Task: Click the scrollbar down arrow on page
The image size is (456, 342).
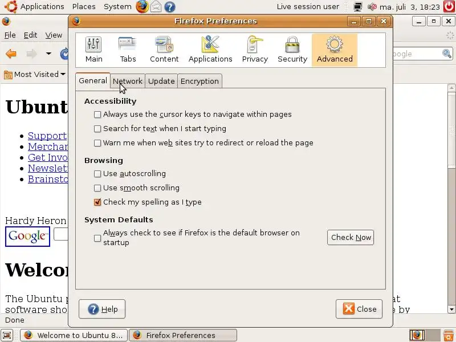Action: point(451,309)
